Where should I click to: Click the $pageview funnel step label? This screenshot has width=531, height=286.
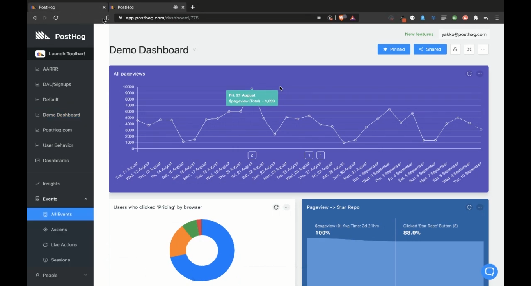[x=347, y=226]
